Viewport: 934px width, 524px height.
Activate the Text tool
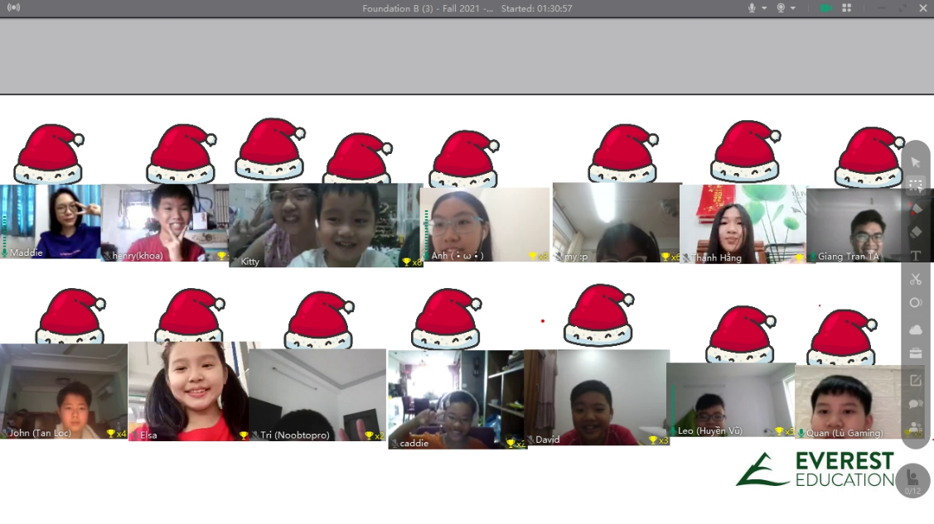coord(915,256)
